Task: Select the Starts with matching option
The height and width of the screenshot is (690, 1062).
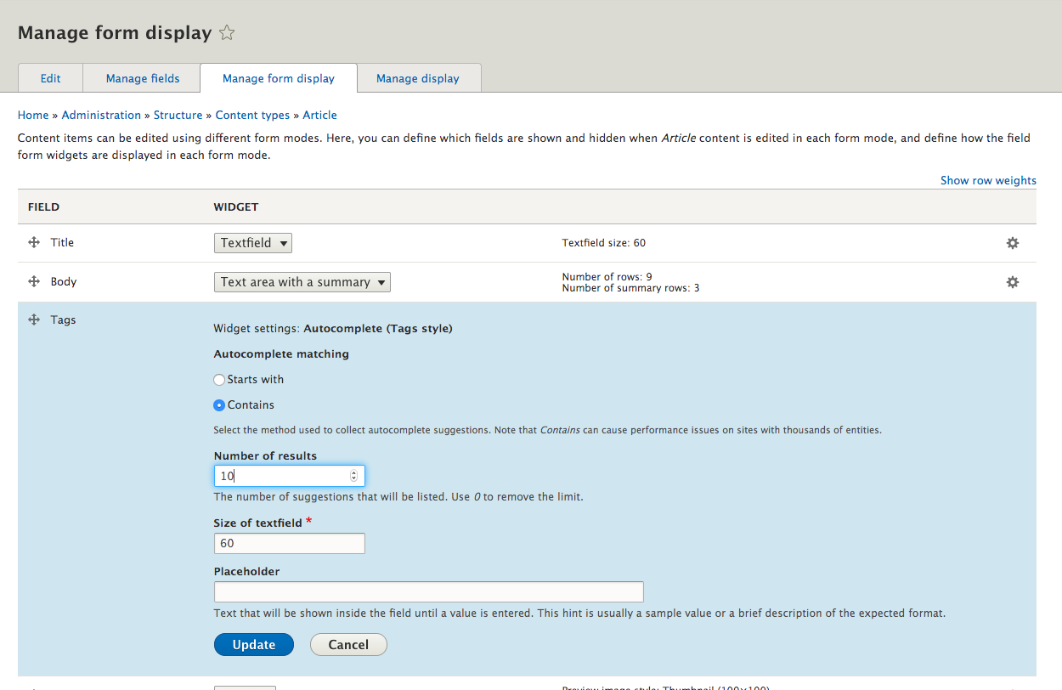Action: pos(219,379)
